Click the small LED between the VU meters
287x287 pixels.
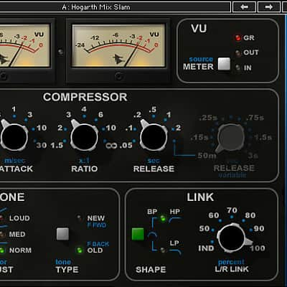[61, 52]
